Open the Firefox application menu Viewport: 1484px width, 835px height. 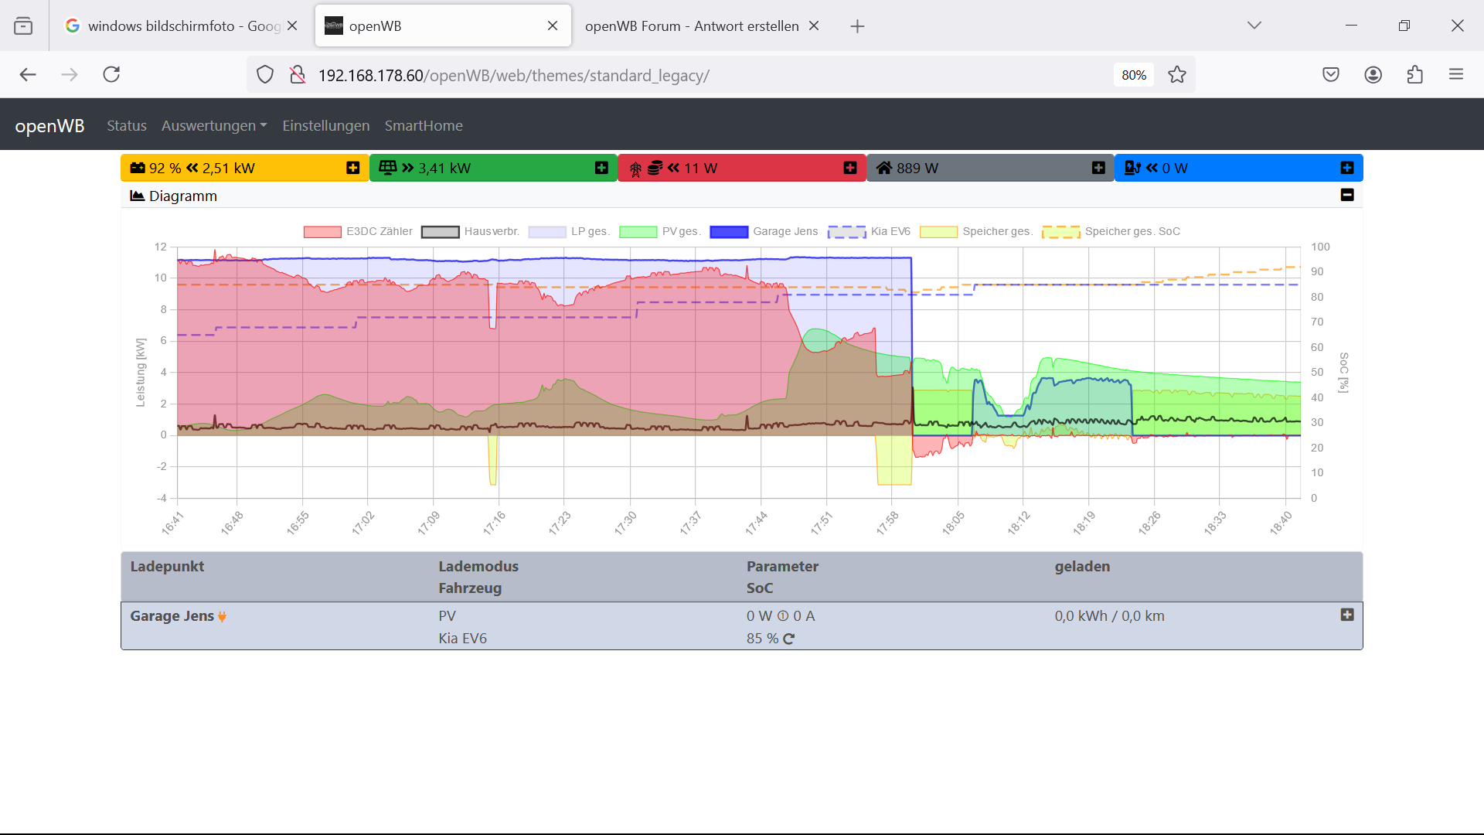(1456, 74)
